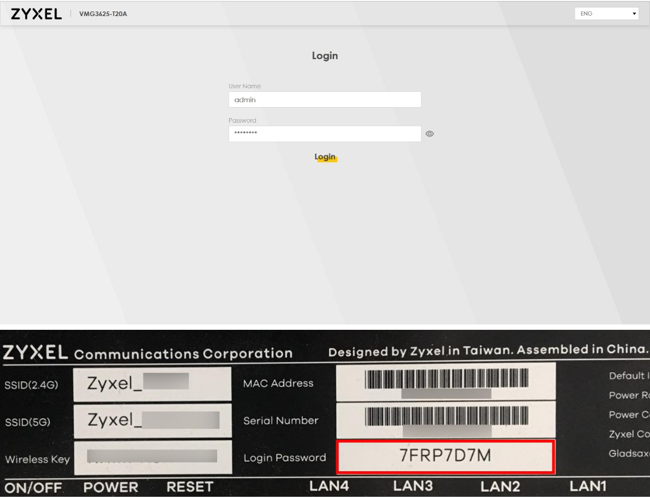Image resolution: width=650 pixels, height=498 pixels.
Task: Click the RESET label on sticker
Action: (190, 487)
